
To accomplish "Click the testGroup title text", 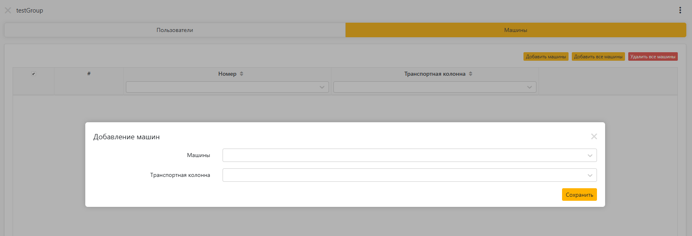I will (30, 11).
